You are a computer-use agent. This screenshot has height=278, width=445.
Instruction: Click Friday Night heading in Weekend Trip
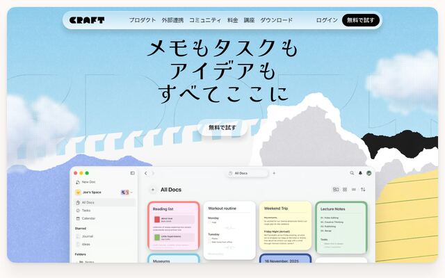[277, 231]
